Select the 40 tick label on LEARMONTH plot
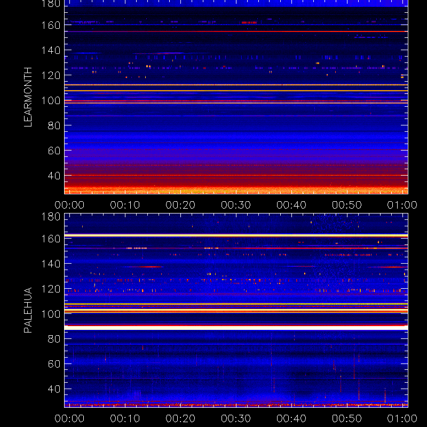The height and width of the screenshot is (427, 427). [x=54, y=176]
